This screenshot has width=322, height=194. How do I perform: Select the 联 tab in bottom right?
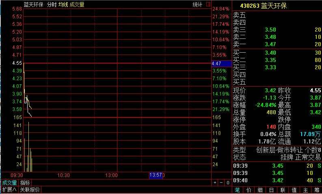point(283,190)
